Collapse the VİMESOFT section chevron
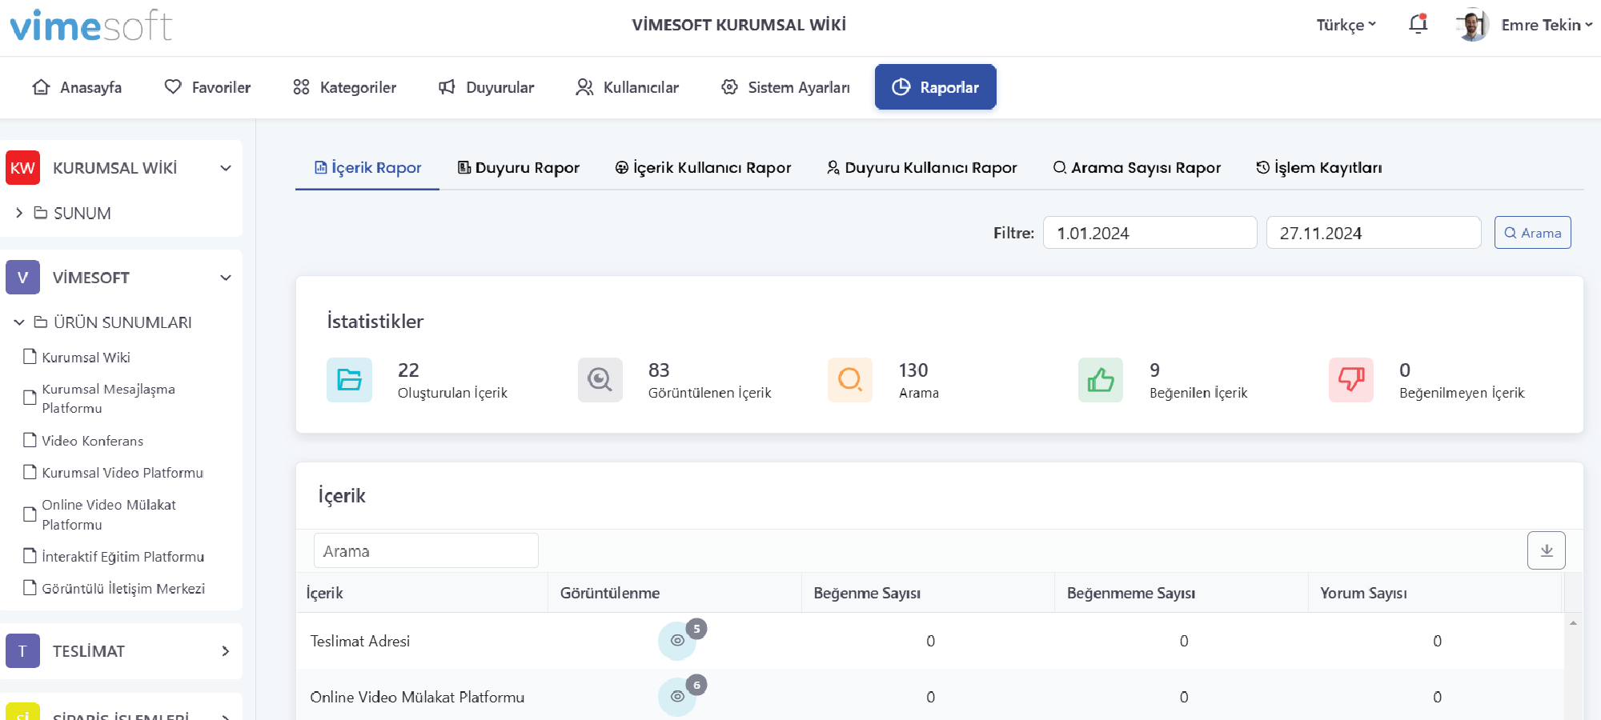The width and height of the screenshot is (1601, 720). [226, 278]
